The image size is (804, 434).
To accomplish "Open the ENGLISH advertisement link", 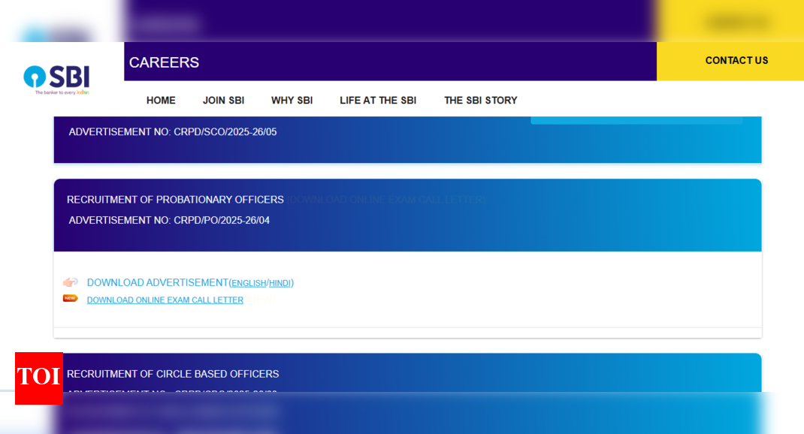I will 249,283.
